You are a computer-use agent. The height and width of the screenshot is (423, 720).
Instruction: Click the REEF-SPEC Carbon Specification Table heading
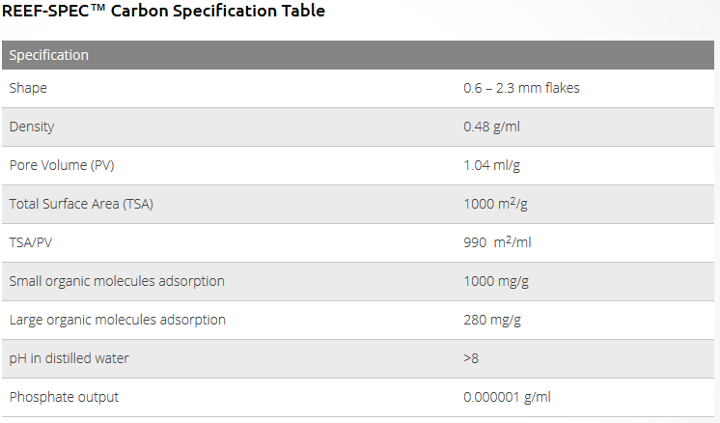[163, 12]
